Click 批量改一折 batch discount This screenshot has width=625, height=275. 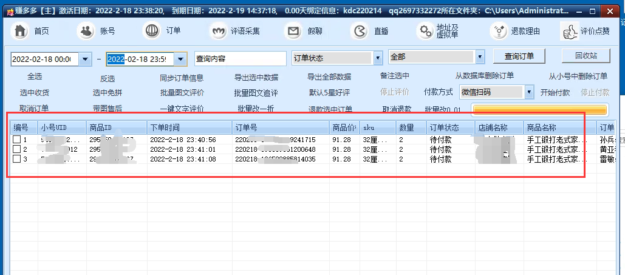256,109
